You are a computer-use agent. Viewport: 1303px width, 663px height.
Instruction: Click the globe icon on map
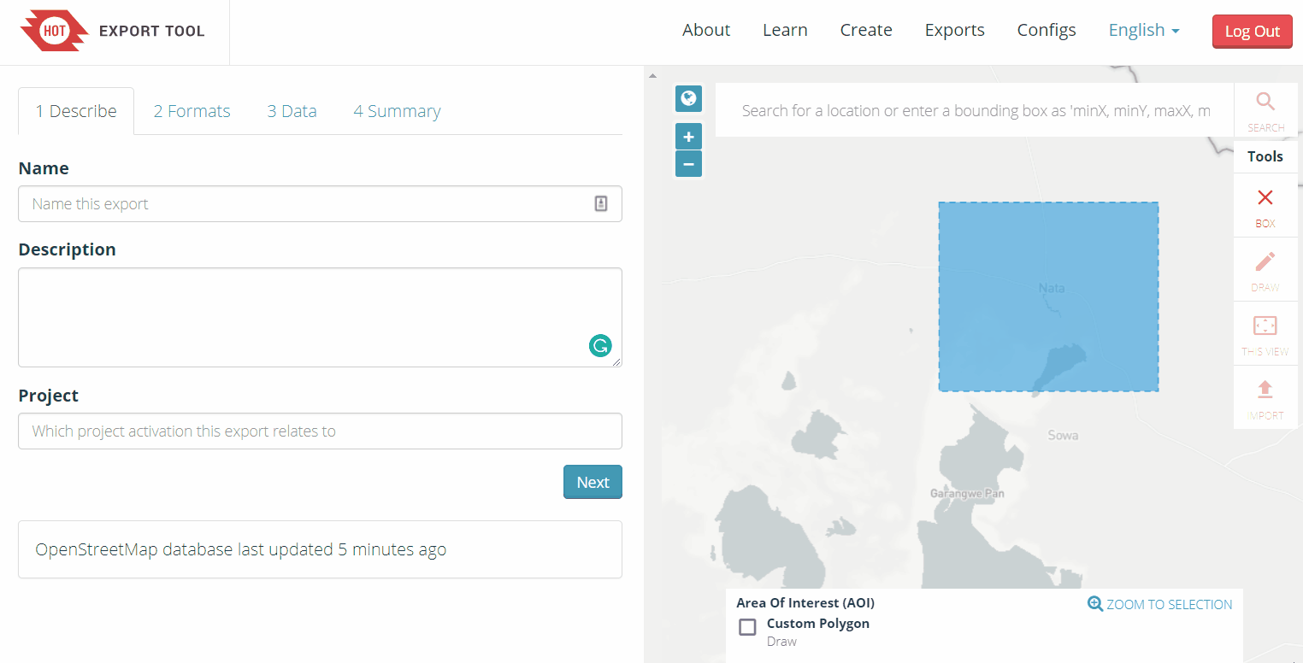click(x=688, y=98)
